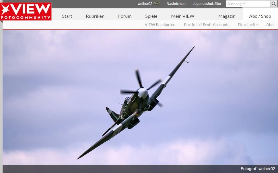Click the VIEW Fotocommunity logo
This screenshot has height=173, width=278.
[26, 11]
